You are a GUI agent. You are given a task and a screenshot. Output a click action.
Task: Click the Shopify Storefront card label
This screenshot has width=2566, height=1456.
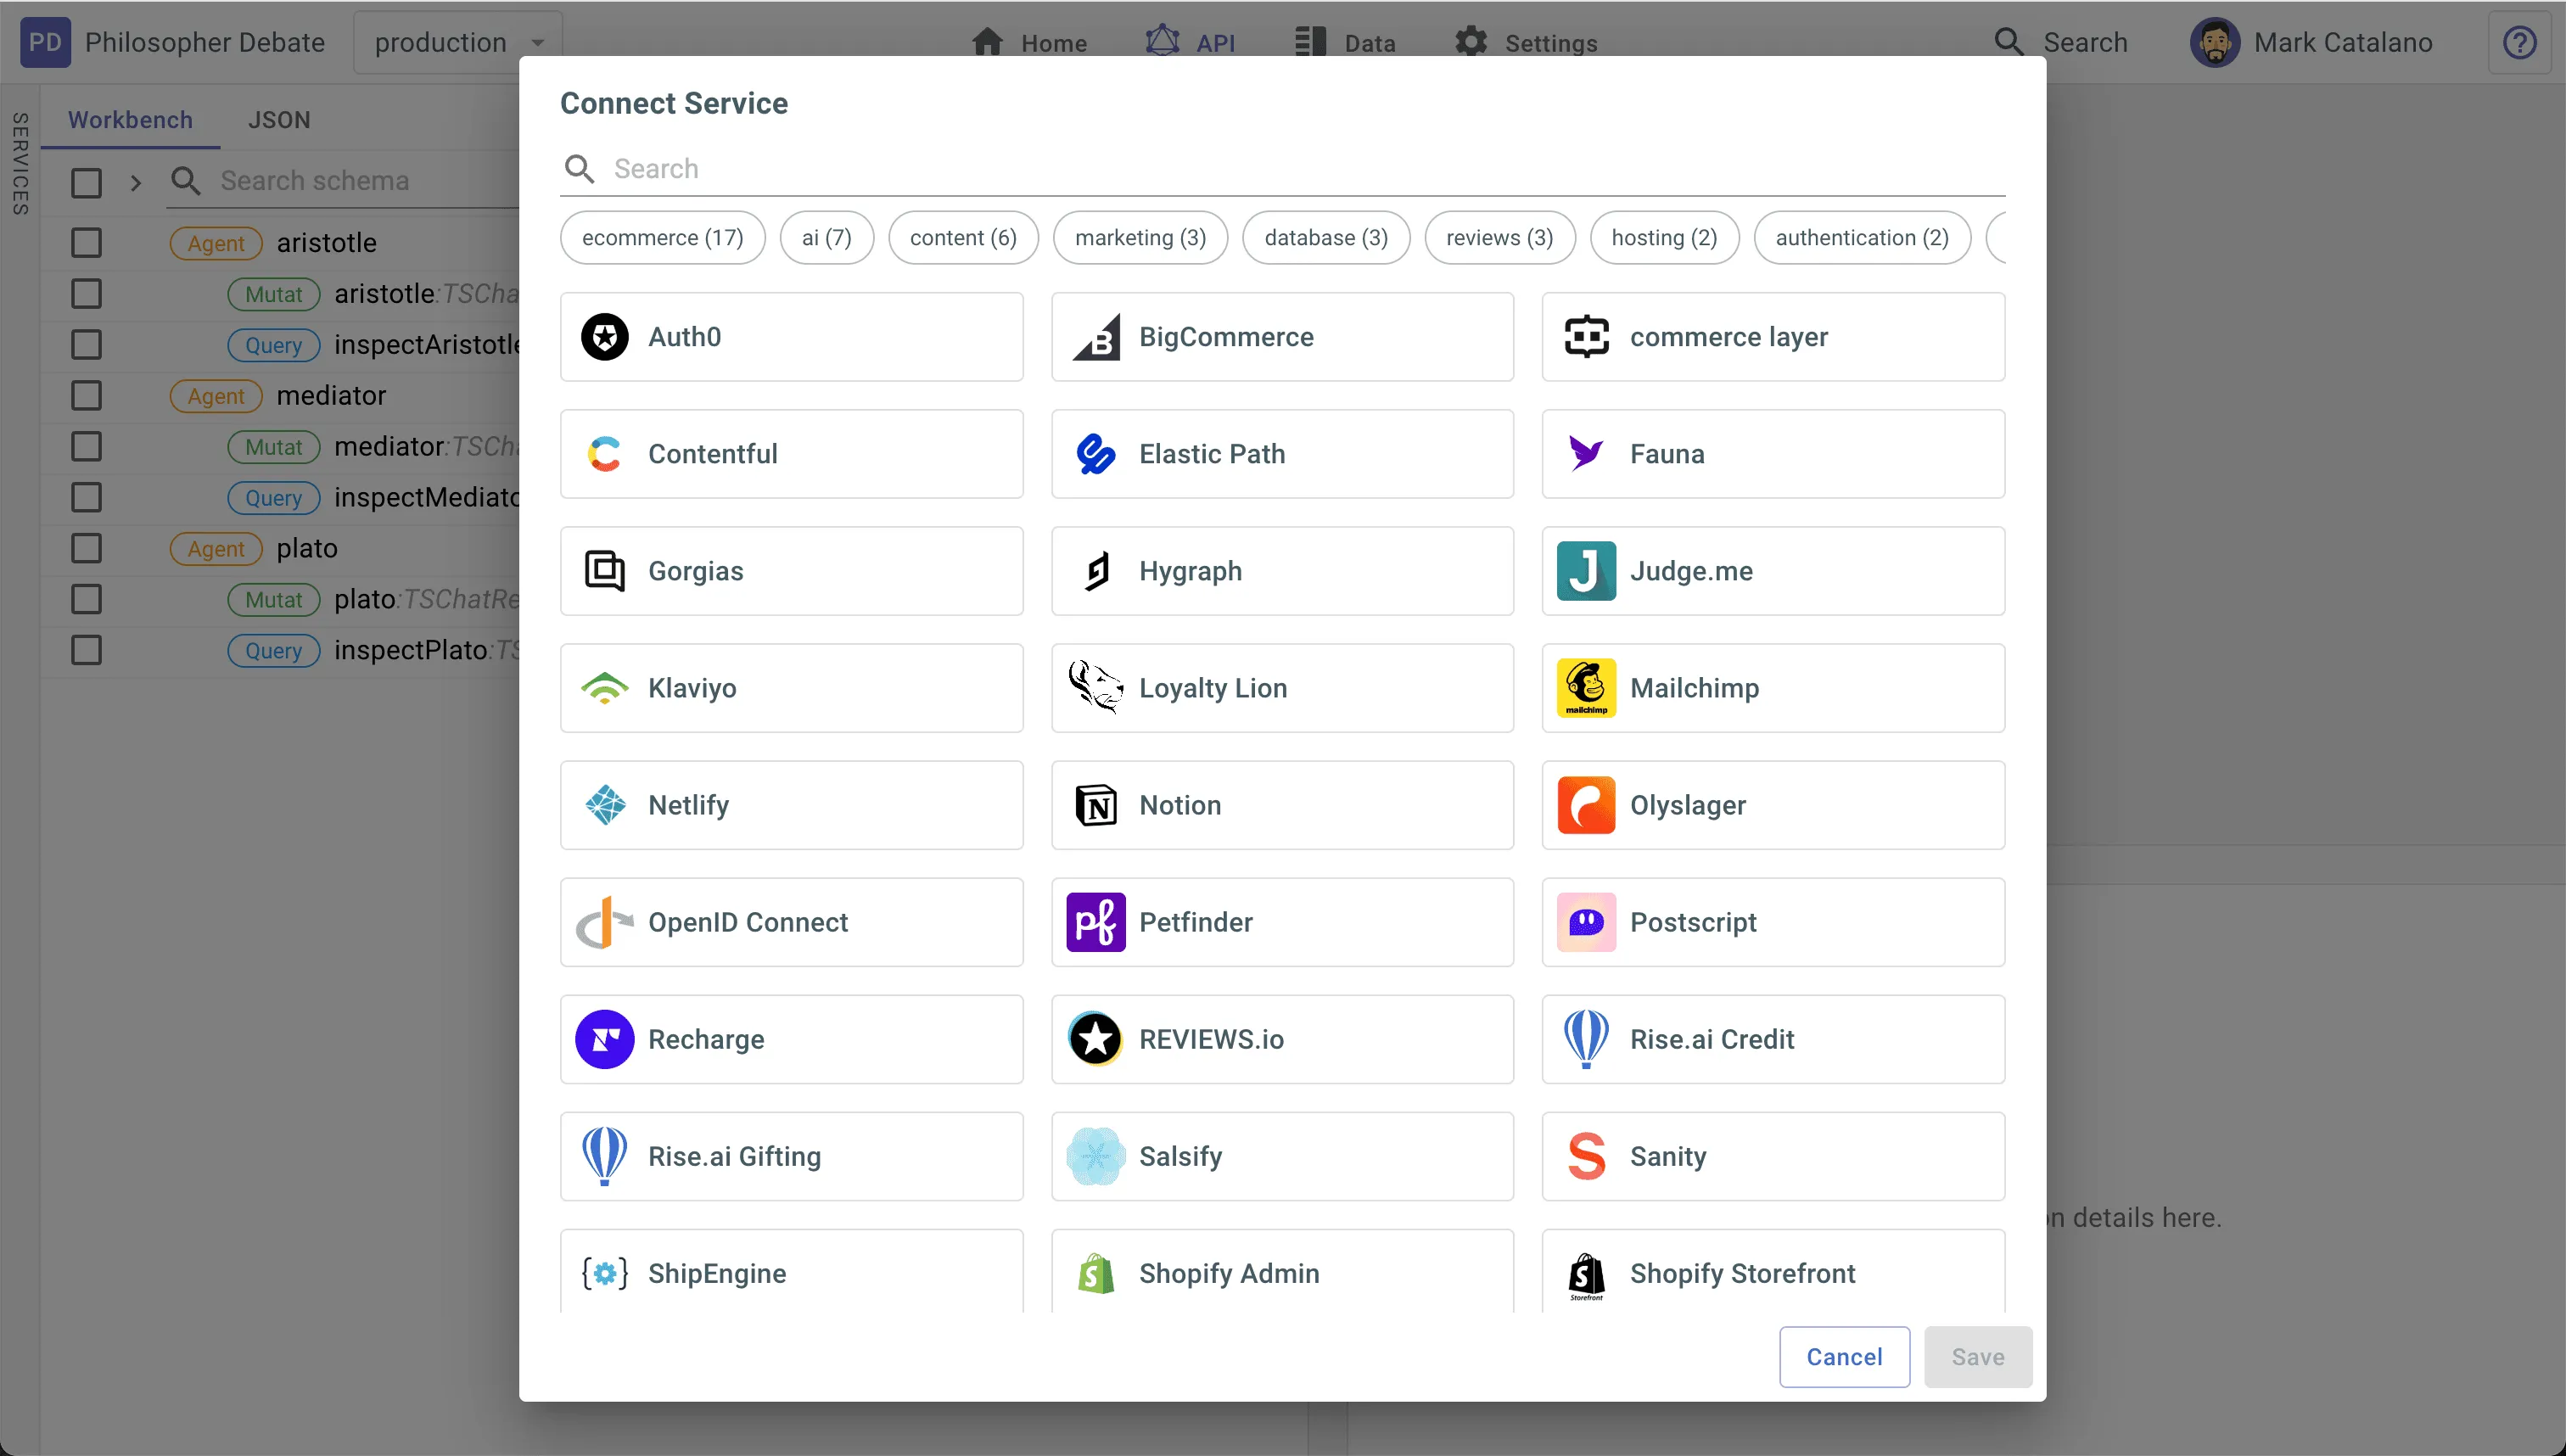tap(1742, 1273)
